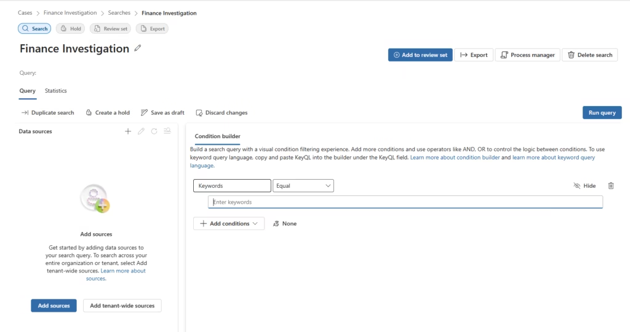The width and height of the screenshot is (630, 332).
Task: Click the edit pencil icon in Data sources
Action: (141, 131)
